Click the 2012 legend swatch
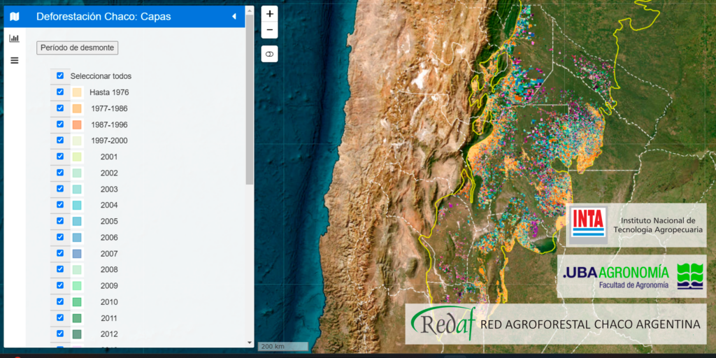The height and width of the screenshot is (358, 716). (x=77, y=334)
